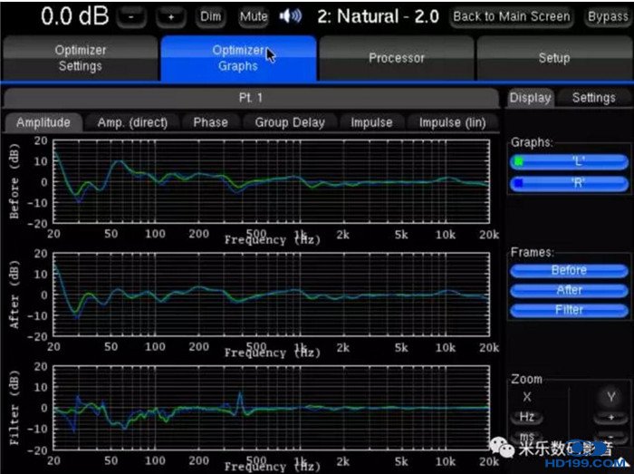Toggle the 'R' channel graph
This screenshot has height=474, width=634.
(567, 184)
